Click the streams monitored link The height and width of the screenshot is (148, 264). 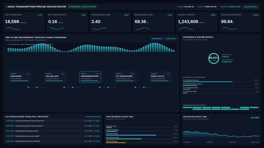[x=93, y=117]
